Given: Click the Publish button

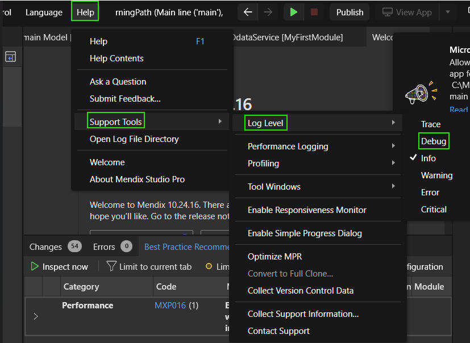Looking at the screenshot, I should pyautogui.click(x=350, y=12).
